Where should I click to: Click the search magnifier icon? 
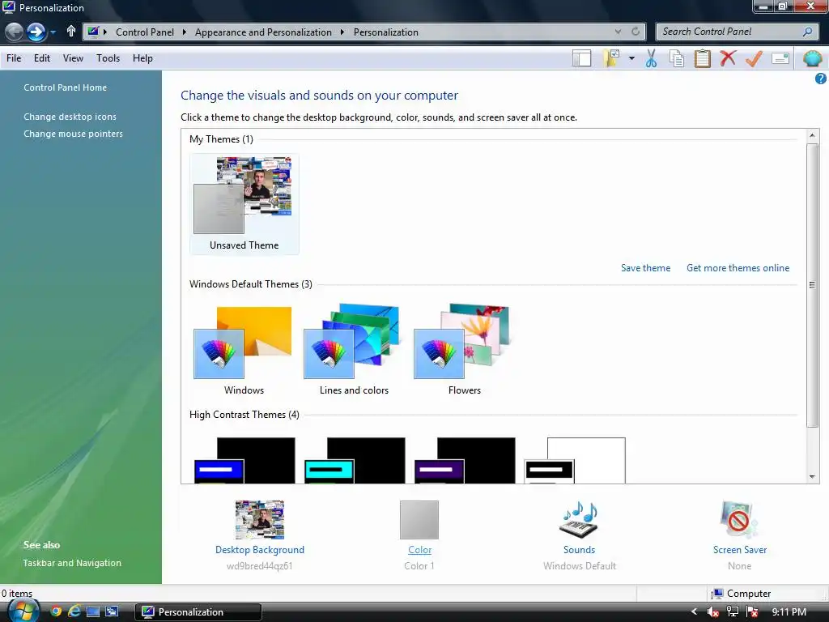(807, 32)
